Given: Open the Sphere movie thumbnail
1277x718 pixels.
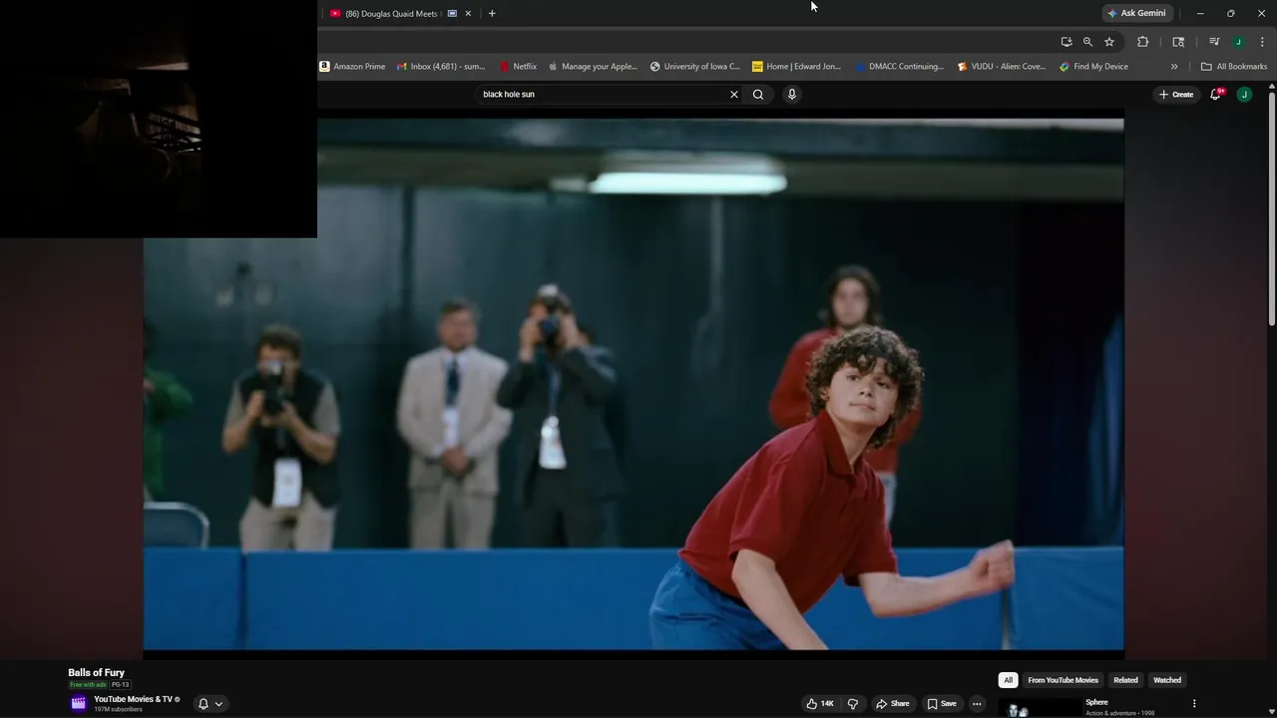Looking at the screenshot, I should 1039,708.
